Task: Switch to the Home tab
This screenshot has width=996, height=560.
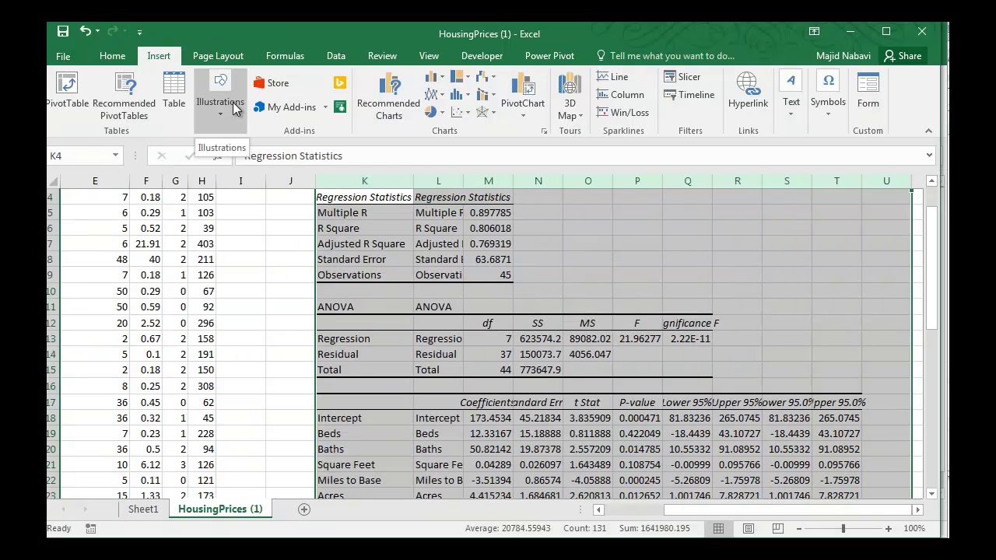Action: pyautogui.click(x=112, y=56)
